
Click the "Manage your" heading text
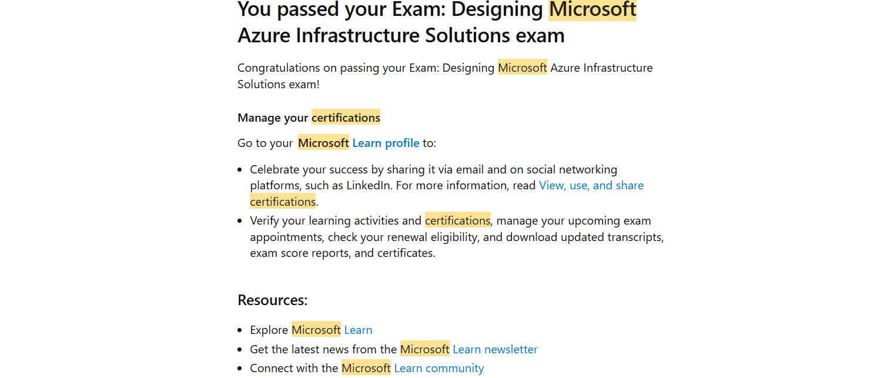(x=273, y=118)
